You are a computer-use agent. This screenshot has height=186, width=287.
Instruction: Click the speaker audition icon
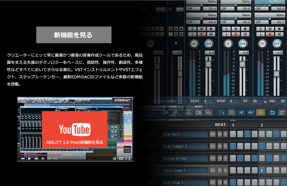coord(241,112)
